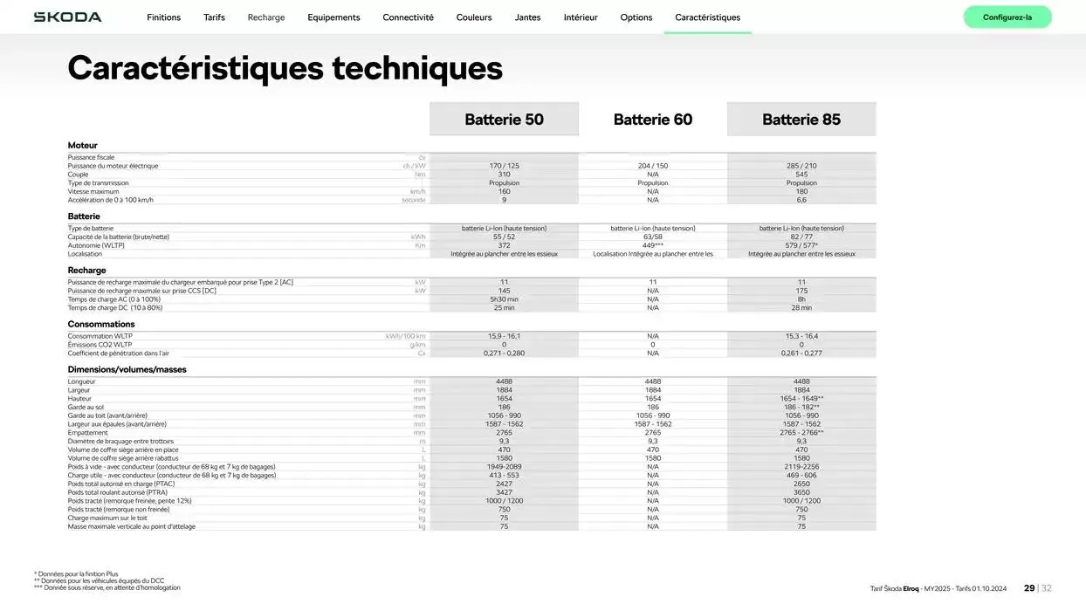
Task: Navigate to the Jantes page
Action: coord(527,17)
